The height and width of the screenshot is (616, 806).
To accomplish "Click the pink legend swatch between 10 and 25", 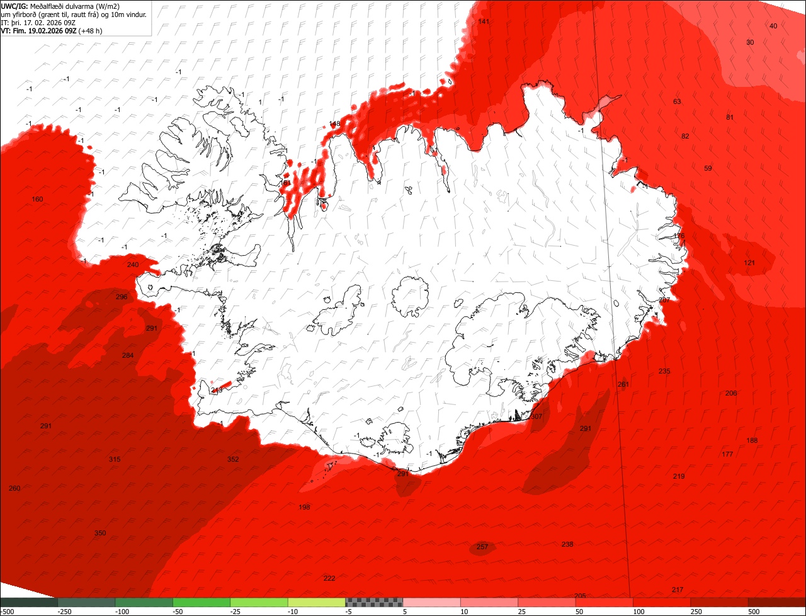I will click(489, 603).
